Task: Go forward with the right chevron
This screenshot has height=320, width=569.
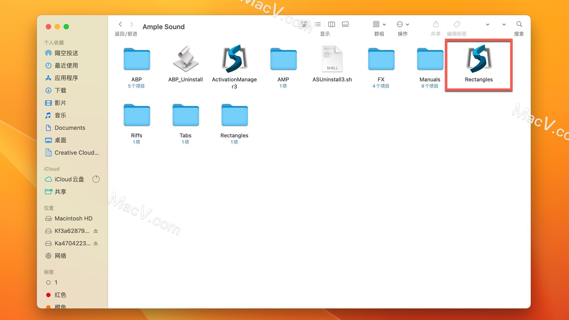Action: [x=132, y=24]
